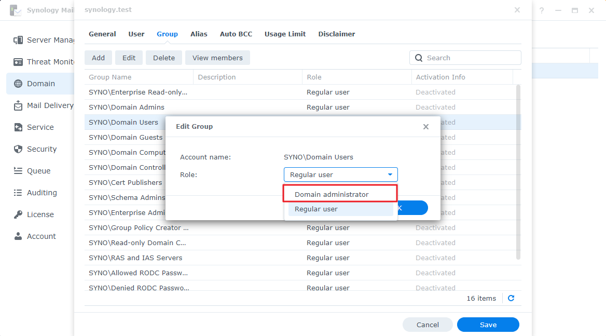Click the View members button
The height and width of the screenshot is (336, 606).
217,58
